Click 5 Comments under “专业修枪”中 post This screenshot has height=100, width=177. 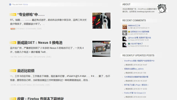pos(31,29)
